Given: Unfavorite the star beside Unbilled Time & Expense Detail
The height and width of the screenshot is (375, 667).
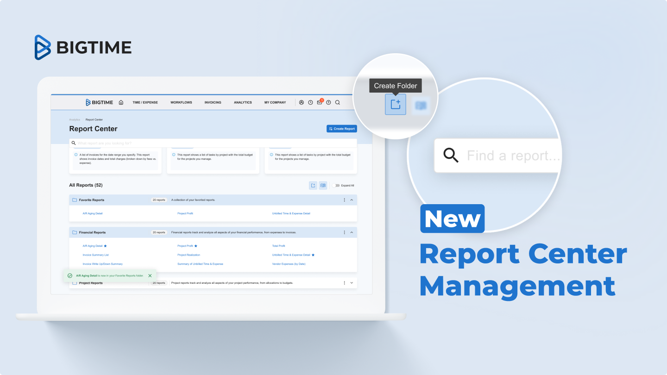Looking at the screenshot, I should pos(313,255).
